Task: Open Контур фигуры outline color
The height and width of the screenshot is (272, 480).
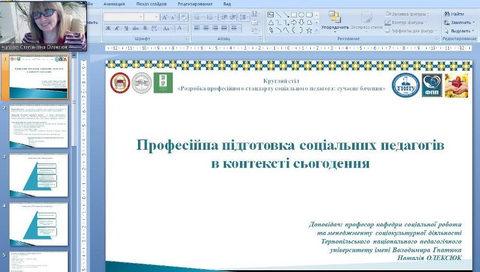Action: pyautogui.click(x=406, y=22)
